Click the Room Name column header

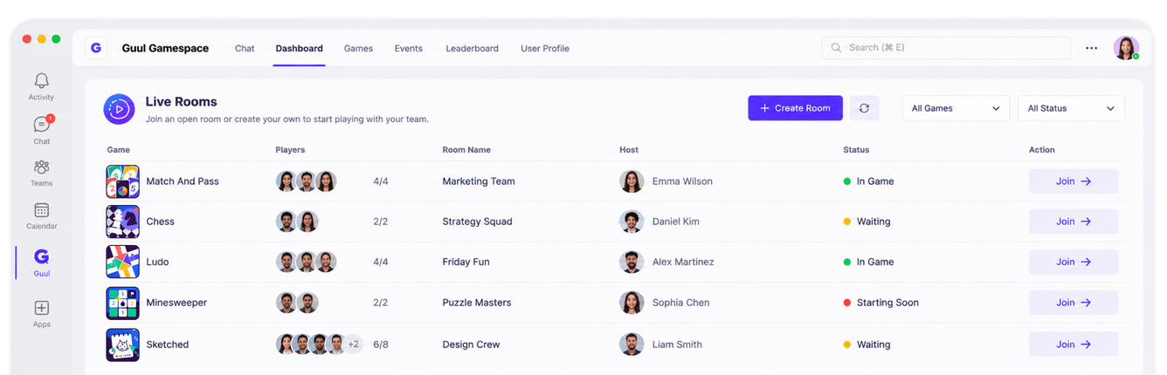pos(466,150)
